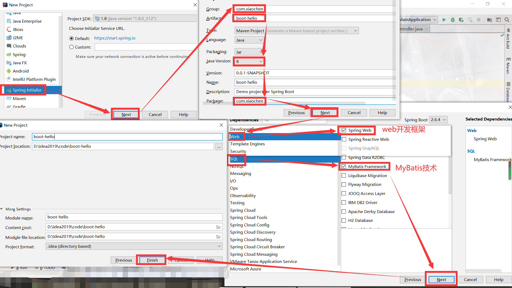The height and width of the screenshot is (288, 512).
Task: Click the magnifier icon in Dependencies search
Action: tap(266, 120)
